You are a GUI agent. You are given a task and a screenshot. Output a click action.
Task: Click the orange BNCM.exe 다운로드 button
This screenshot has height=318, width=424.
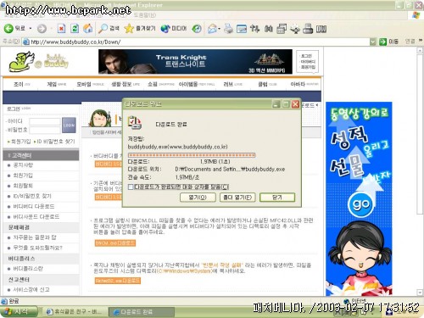[115, 243]
